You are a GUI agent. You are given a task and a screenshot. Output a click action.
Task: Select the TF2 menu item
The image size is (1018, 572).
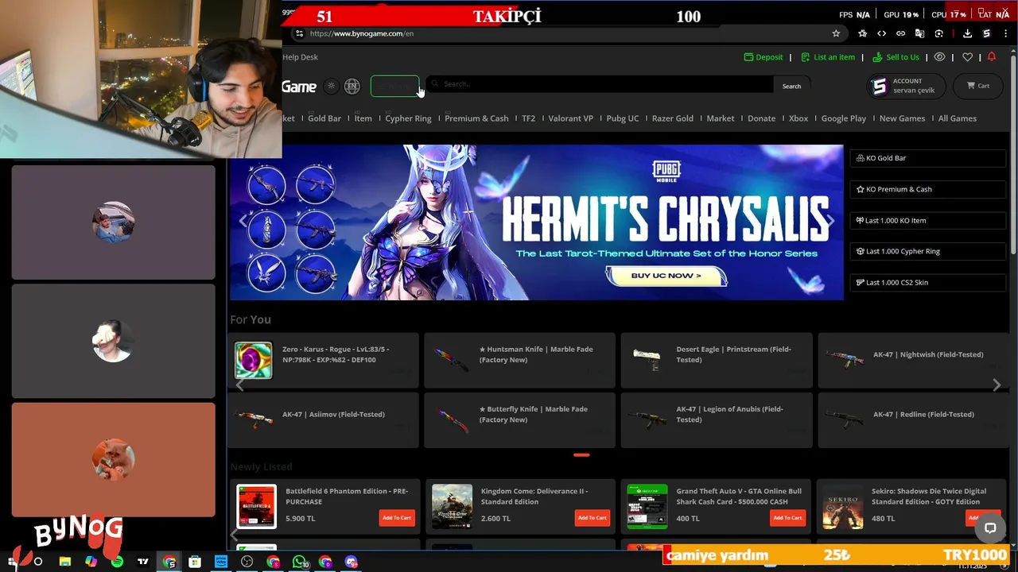tap(528, 118)
